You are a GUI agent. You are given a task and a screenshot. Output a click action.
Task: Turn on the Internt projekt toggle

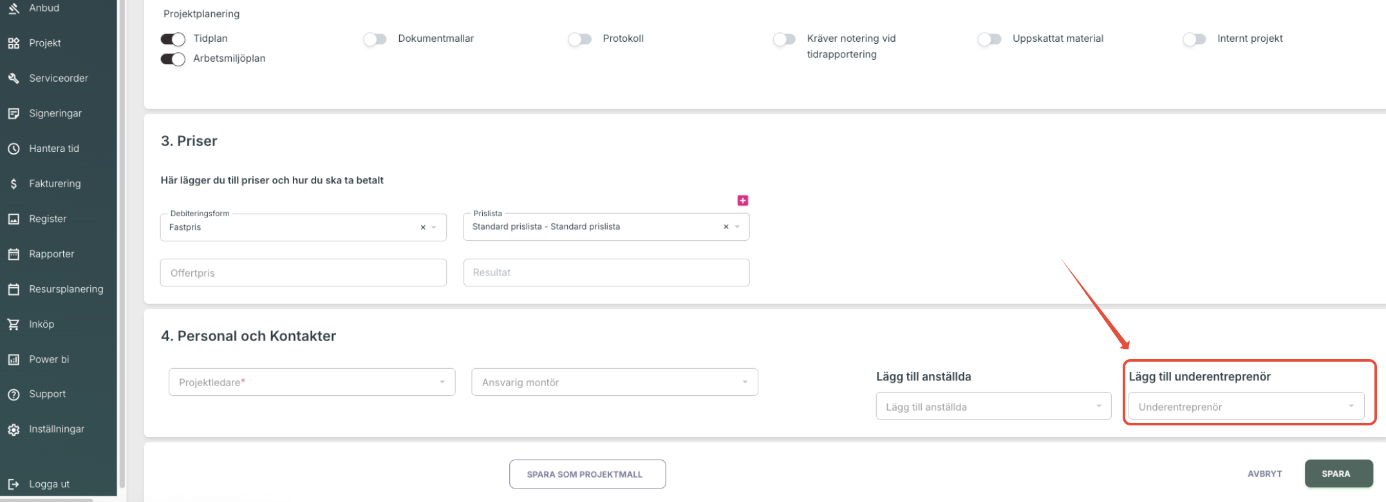[x=1194, y=39]
